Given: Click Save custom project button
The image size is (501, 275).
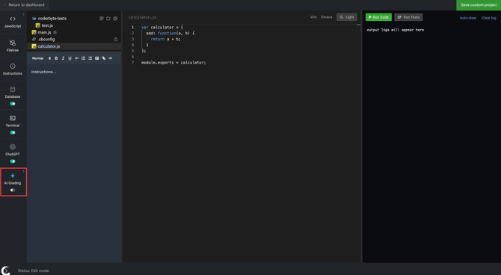Looking at the screenshot, I should click(x=479, y=5).
